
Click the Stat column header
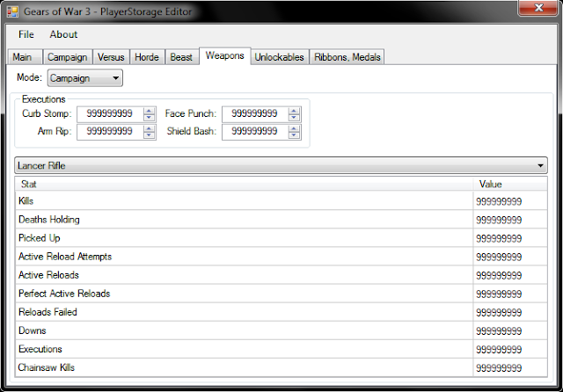point(245,184)
